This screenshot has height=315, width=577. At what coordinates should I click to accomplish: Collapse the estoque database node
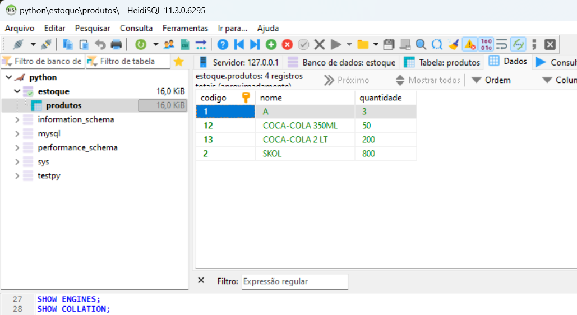click(x=17, y=91)
